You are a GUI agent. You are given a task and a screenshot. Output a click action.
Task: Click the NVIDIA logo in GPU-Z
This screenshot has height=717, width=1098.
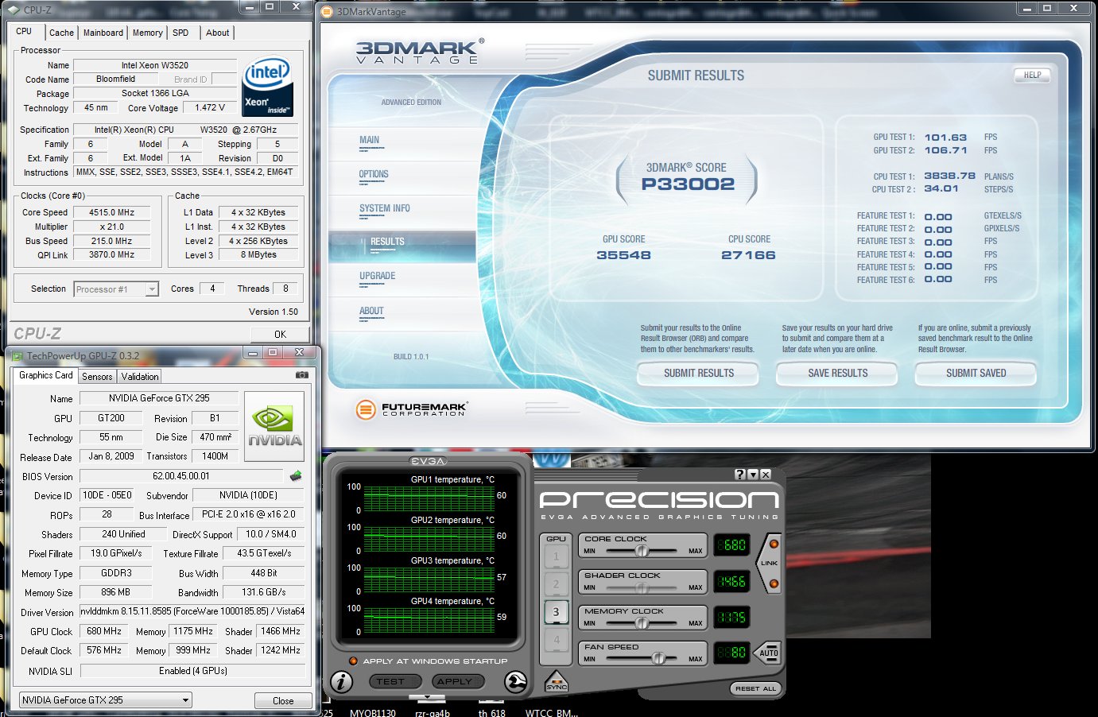tap(274, 426)
